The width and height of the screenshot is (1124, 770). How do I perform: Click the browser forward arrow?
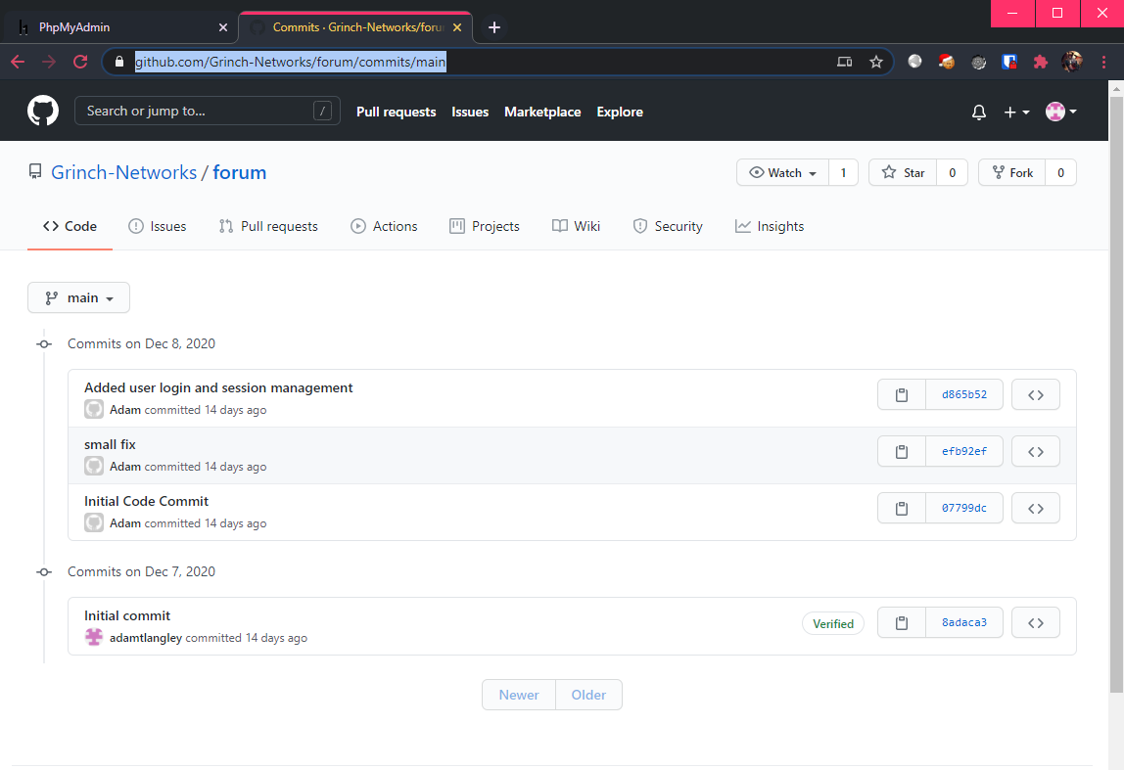[x=49, y=62]
